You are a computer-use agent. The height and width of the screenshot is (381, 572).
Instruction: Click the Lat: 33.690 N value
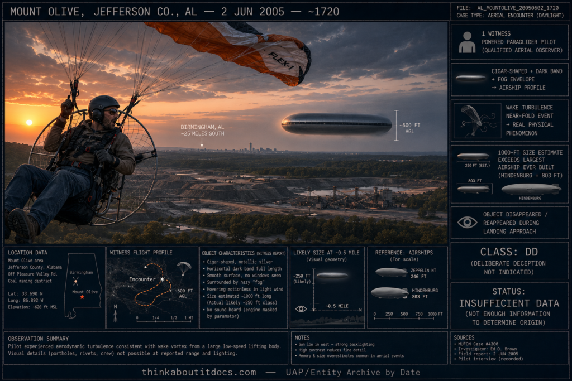(25, 293)
